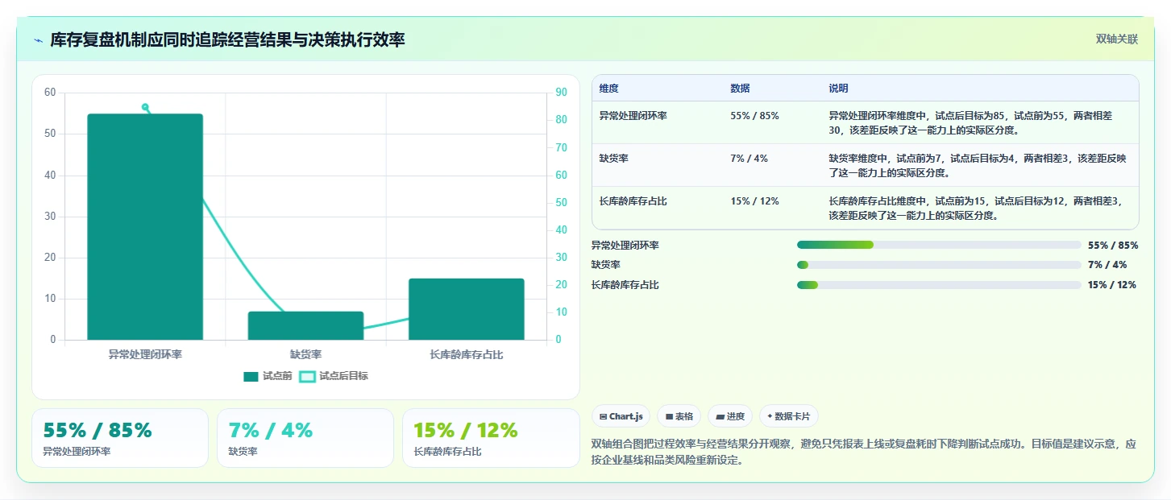Toggle the 试点后目标 legend swatch
This screenshot has width=1171, height=500.
[307, 376]
